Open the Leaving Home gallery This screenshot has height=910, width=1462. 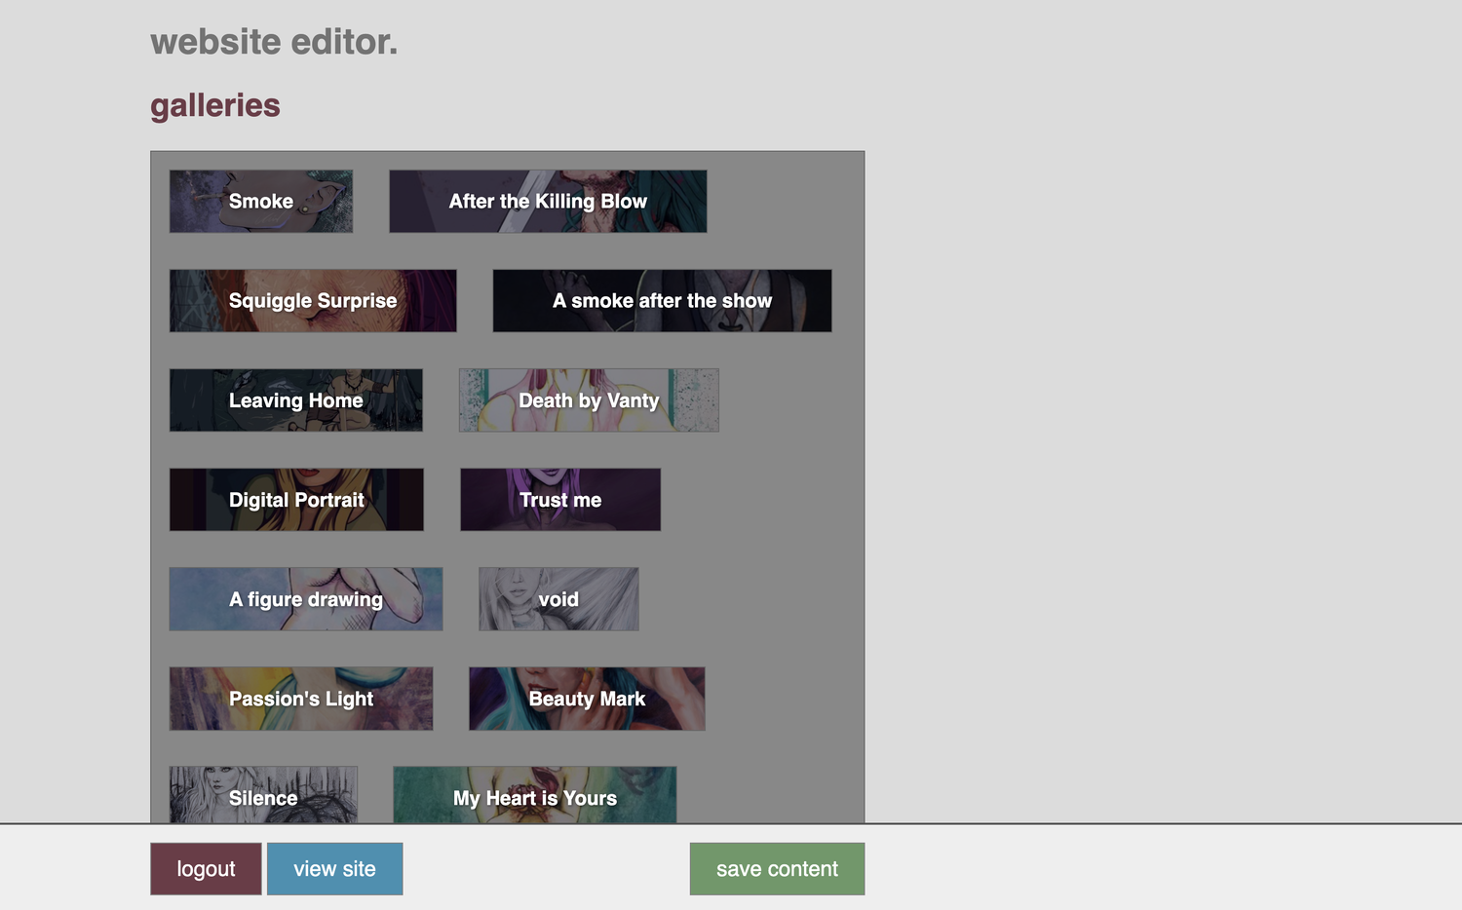click(x=295, y=399)
